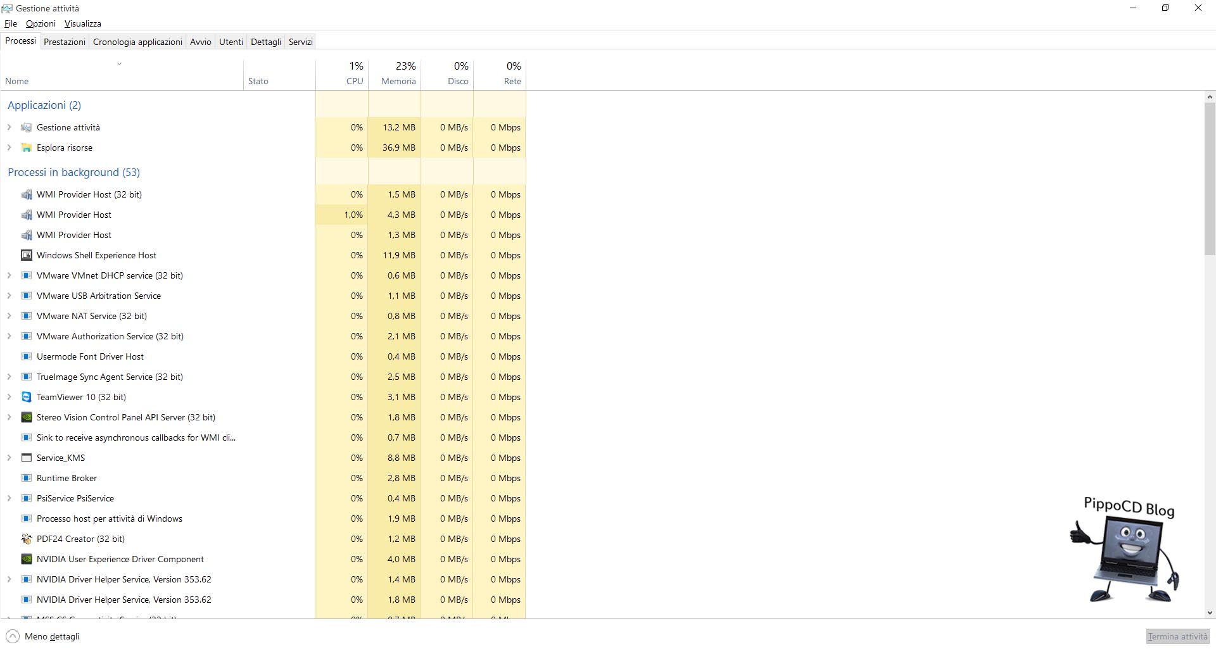Open the Visualizza menu

83,23
